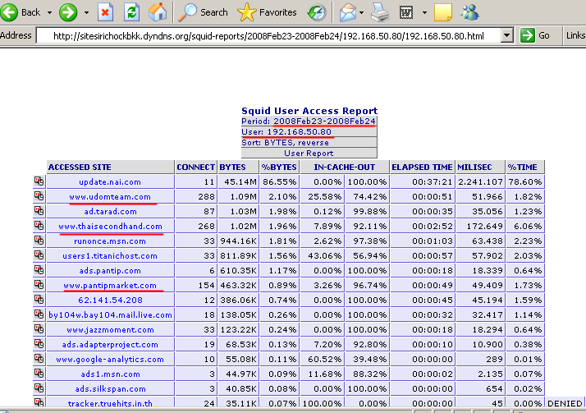Expand the Edit dropdown arrow beside Word icon

click(424, 12)
